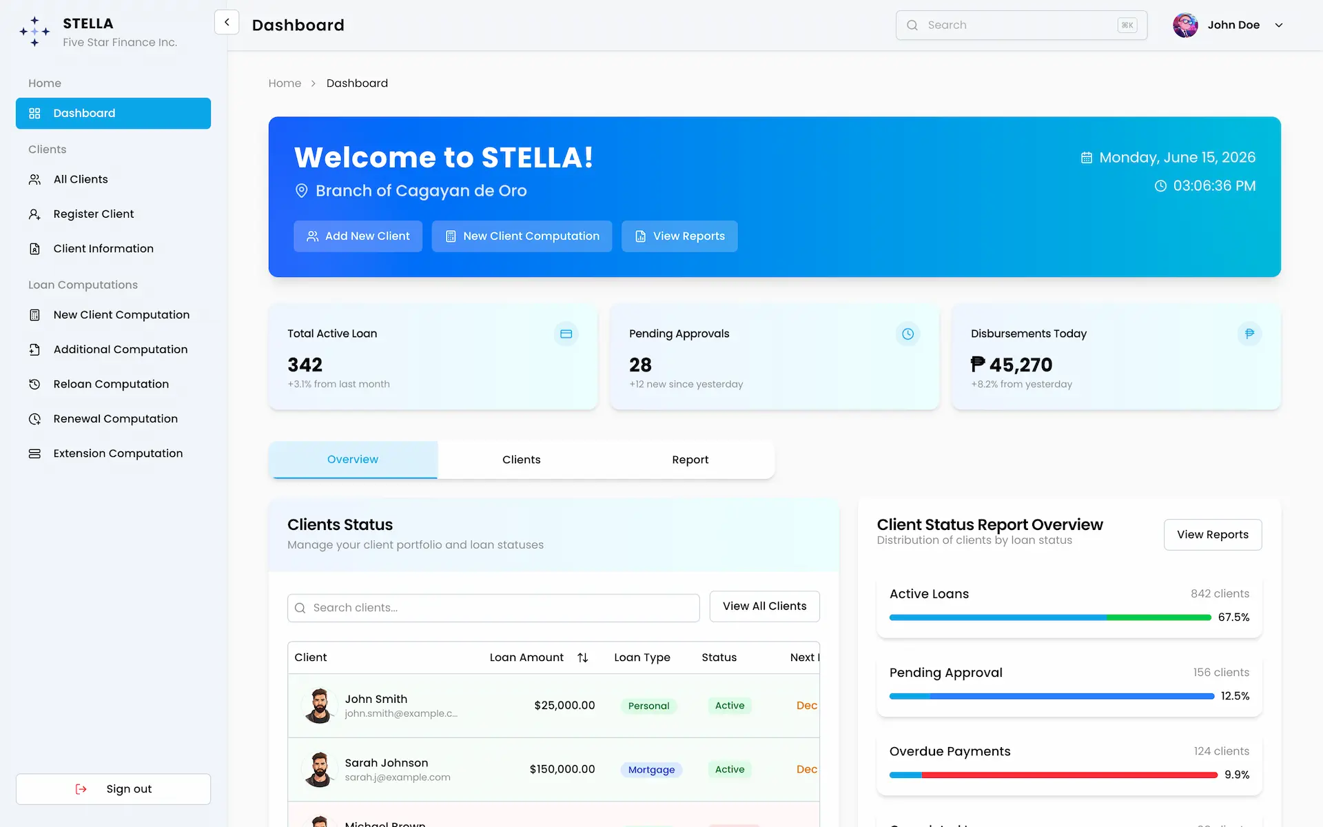Click the New Client Computation calculator icon in sidebar
The height and width of the screenshot is (827, 1323).
(34, 315)
